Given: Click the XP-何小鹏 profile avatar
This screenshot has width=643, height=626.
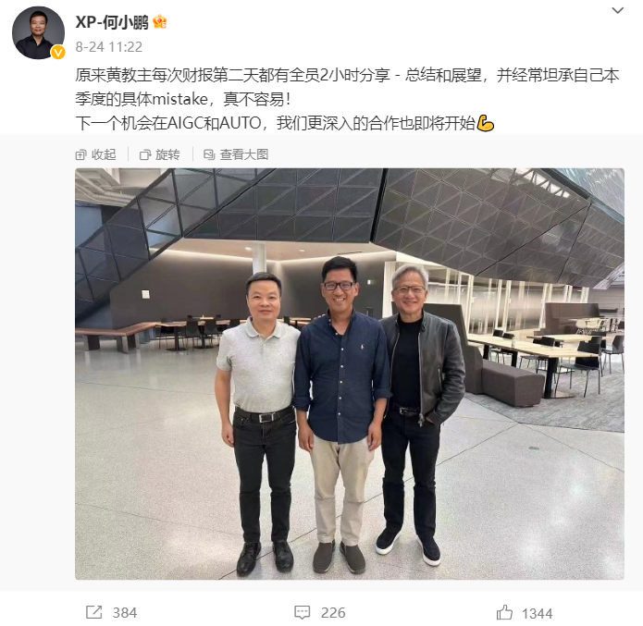Looking at the screenshot, I should pos(38,32).
